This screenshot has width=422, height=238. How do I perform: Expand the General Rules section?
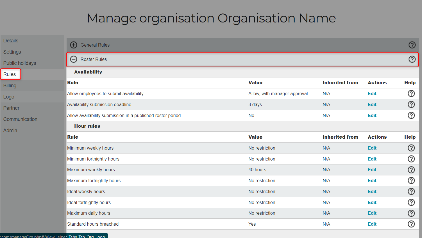coord(74,45)
